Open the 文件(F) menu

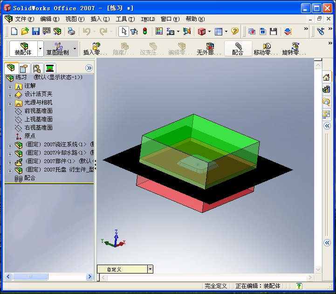[24, 19]
